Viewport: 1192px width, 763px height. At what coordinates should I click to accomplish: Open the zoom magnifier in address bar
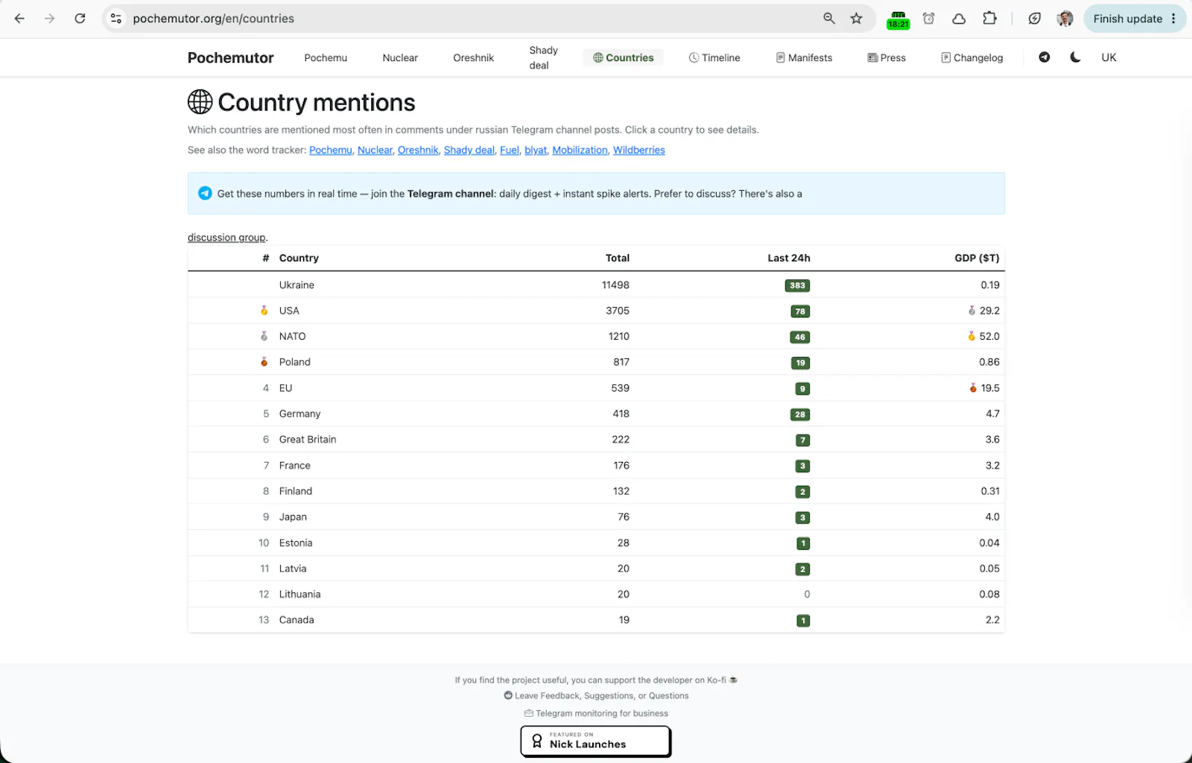(x=829, y=19)
